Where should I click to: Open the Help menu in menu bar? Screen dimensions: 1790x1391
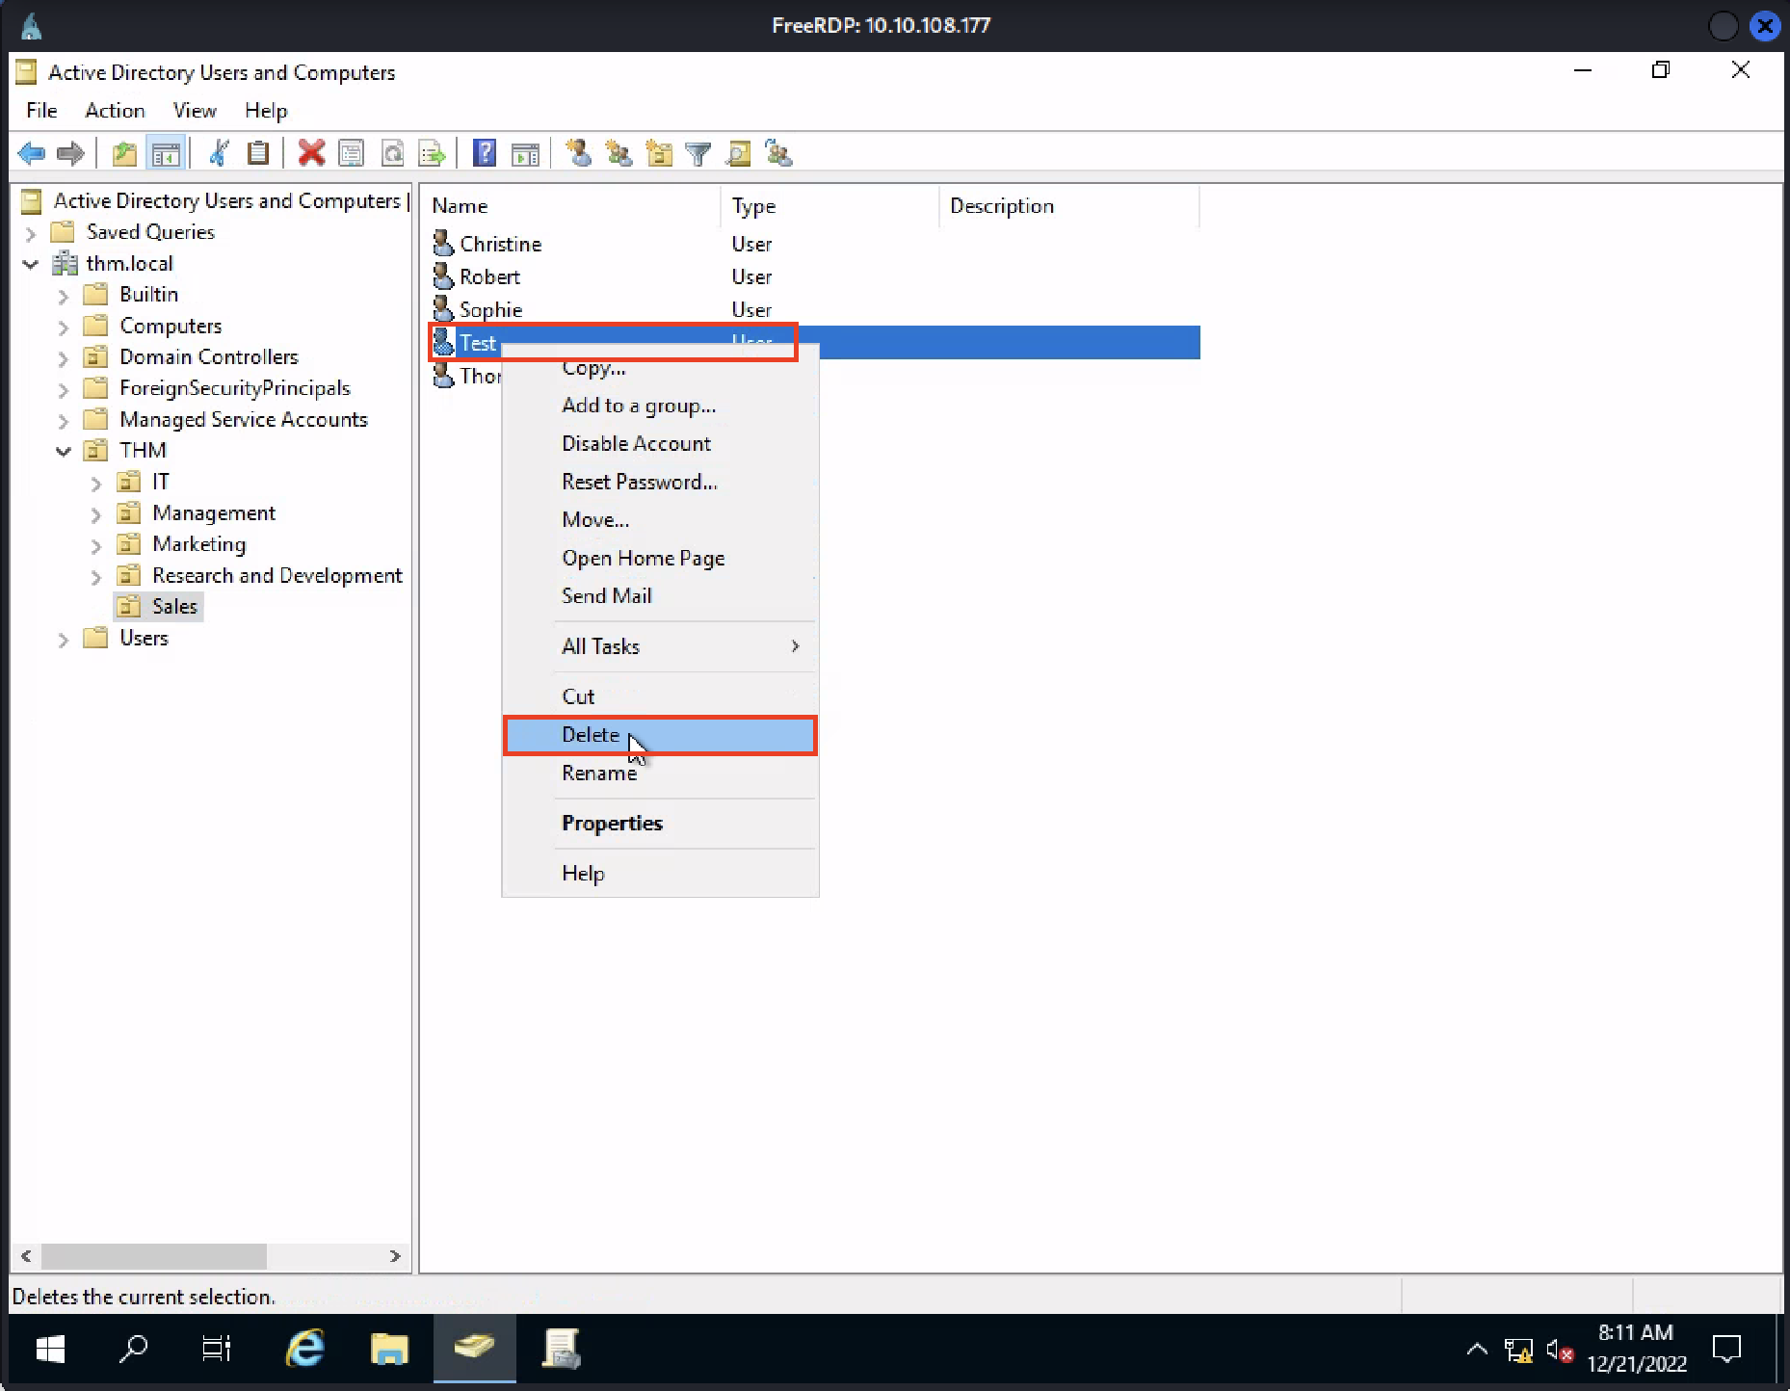[266, 111]
